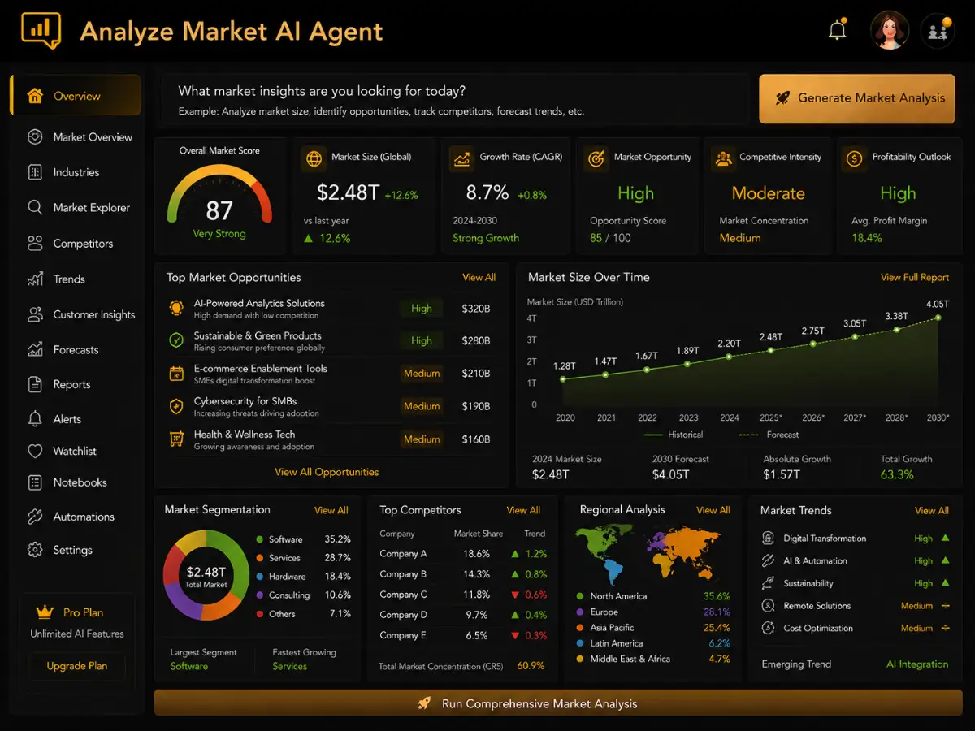Click the E-commerce Enablement Tools icon
This screenshot has height=731, width=975.
click(176, 374)
